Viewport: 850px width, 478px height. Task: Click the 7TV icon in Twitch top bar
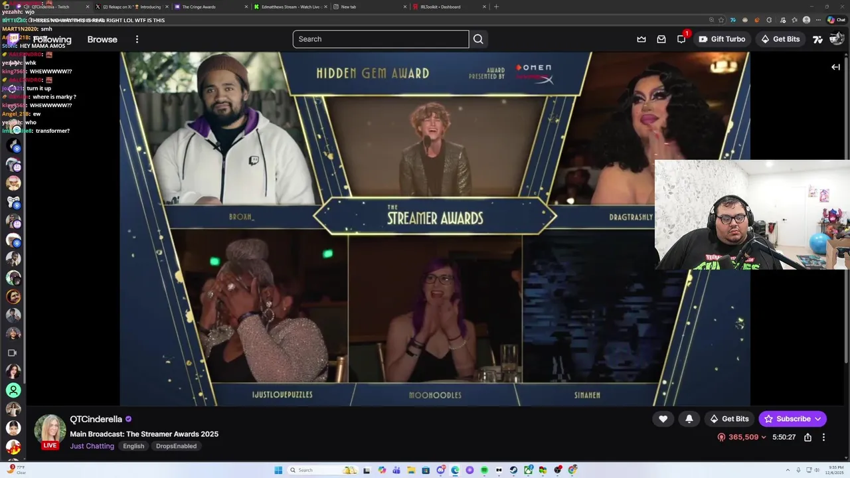tap(817, 39)
